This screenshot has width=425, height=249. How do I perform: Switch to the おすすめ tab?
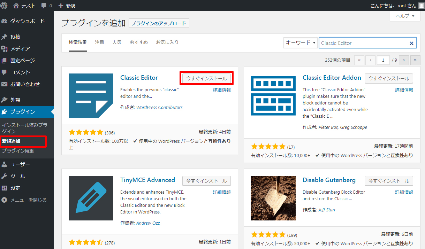pyautogui.click(x=138, y=42)
